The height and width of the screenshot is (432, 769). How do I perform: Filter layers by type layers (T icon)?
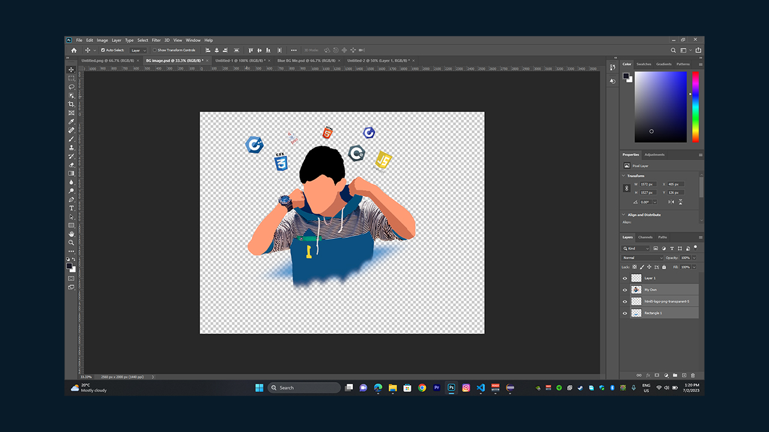[672, 248]
